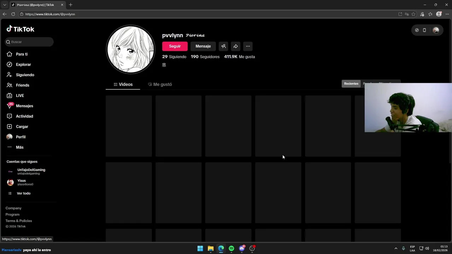Open the Explorar page
Screen dimensions: 452x254
click(23, 65)
